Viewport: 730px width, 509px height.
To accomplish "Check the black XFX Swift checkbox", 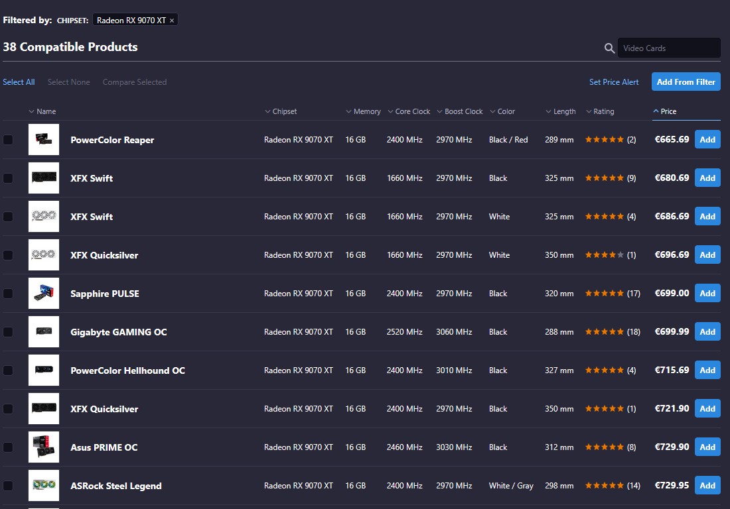I will click(8, 178).
